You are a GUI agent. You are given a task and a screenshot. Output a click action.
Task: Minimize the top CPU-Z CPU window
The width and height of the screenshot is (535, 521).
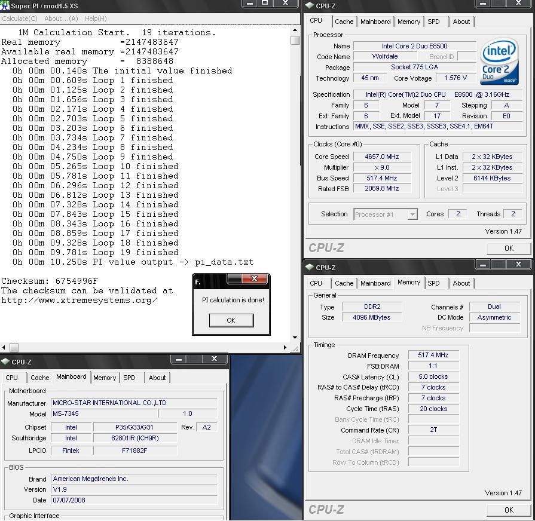[x=483, y=3]
